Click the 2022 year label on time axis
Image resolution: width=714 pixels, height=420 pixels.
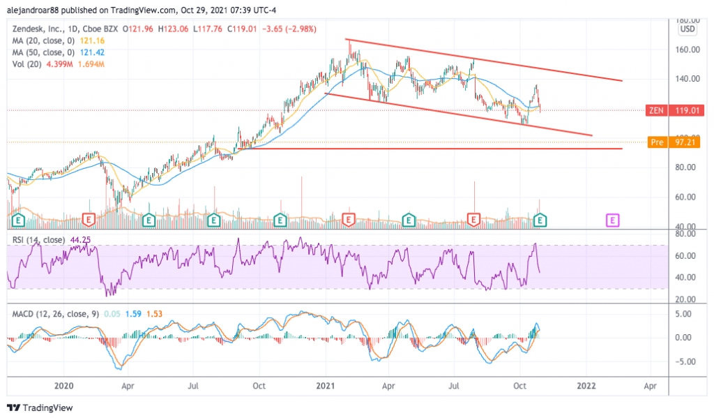pyautogui.click(x=586, y=386)
